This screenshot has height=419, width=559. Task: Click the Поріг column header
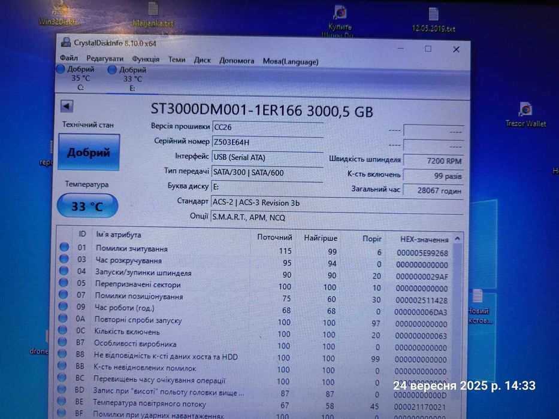point(372,239)
